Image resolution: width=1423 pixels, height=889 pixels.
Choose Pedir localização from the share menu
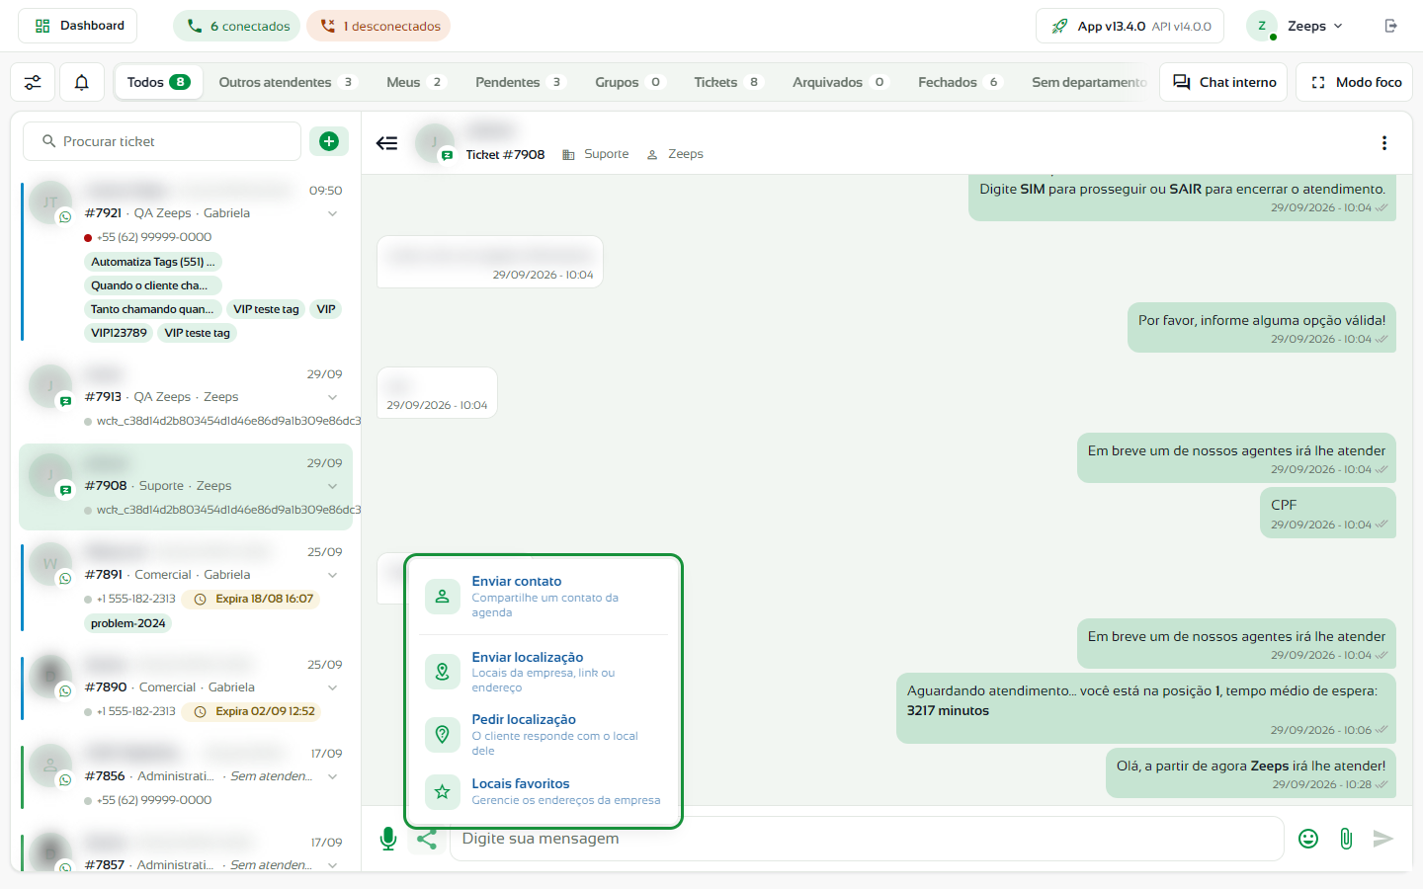(x=544, y=735)
